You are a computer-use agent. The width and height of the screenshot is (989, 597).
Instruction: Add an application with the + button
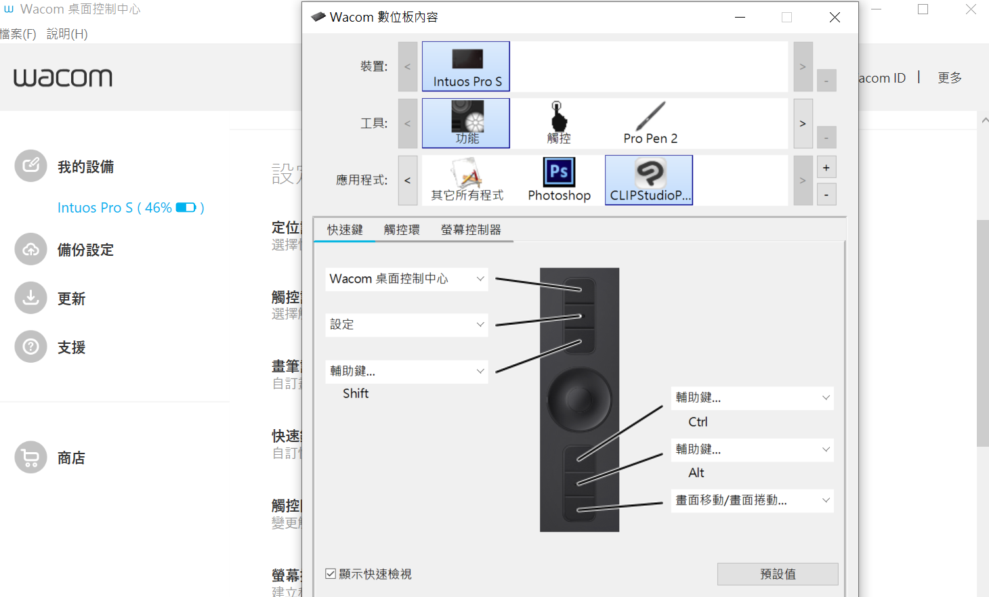[826, 167]
